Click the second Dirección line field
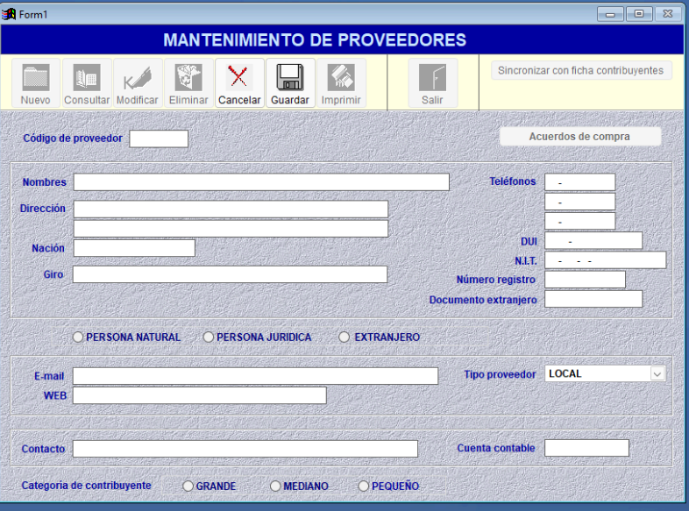The image size is (689, 511). (x=231, y=229)
